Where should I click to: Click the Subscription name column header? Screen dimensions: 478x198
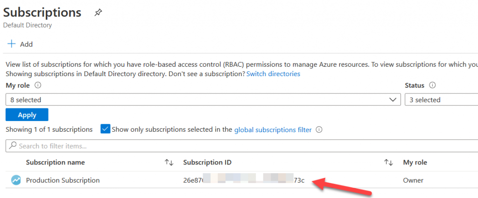56,163
